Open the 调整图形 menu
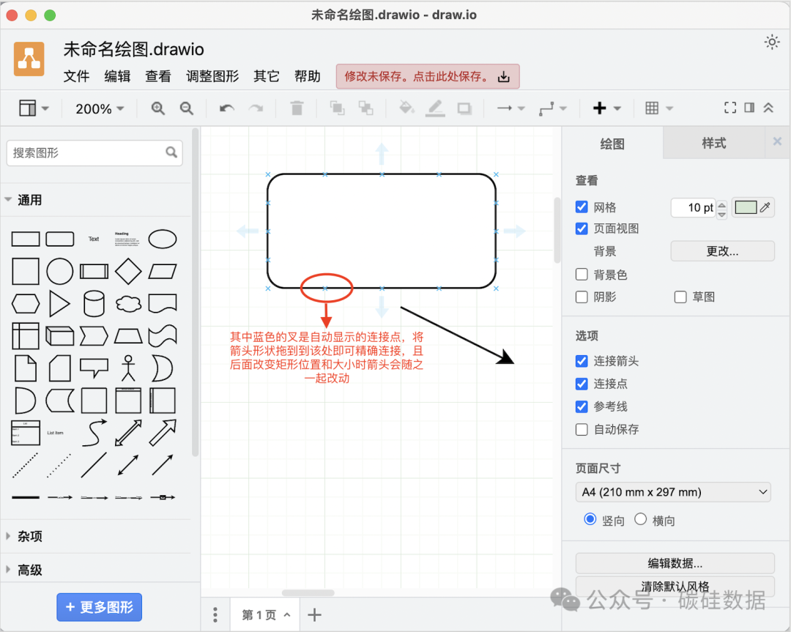Image resolution: width=791 pixels, height=632 pixels. pyautogui.click(x=212, y=75)
